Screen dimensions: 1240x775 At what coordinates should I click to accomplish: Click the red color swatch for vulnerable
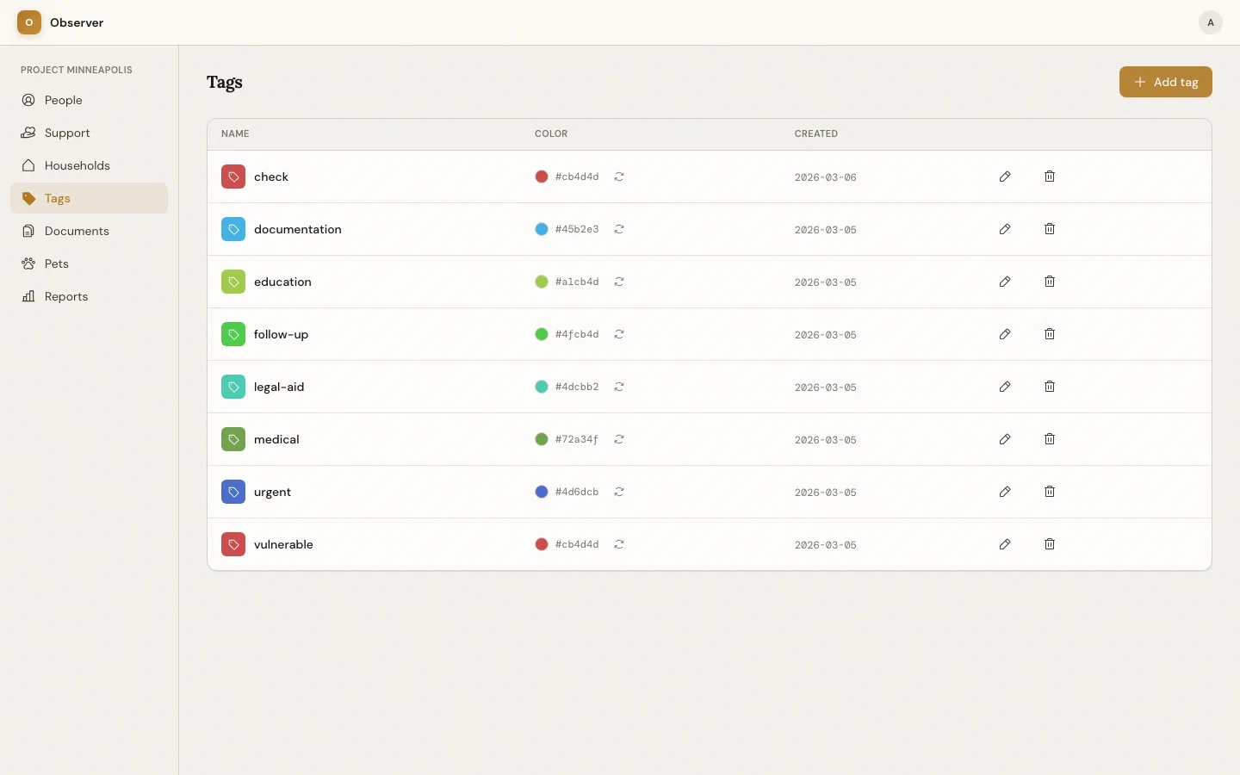tap(542, 544)
